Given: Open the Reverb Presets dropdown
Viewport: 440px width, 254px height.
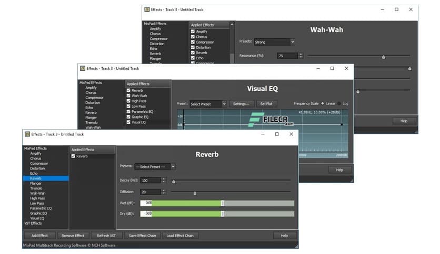Looking at the screenshot, I should [x=155, y=166].
